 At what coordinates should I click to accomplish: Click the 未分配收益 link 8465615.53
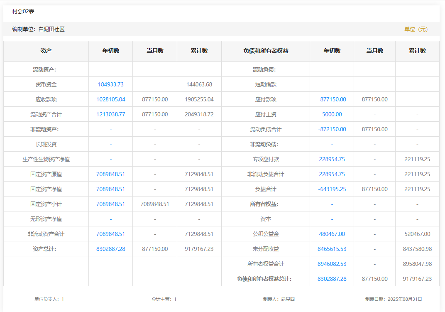332,249
